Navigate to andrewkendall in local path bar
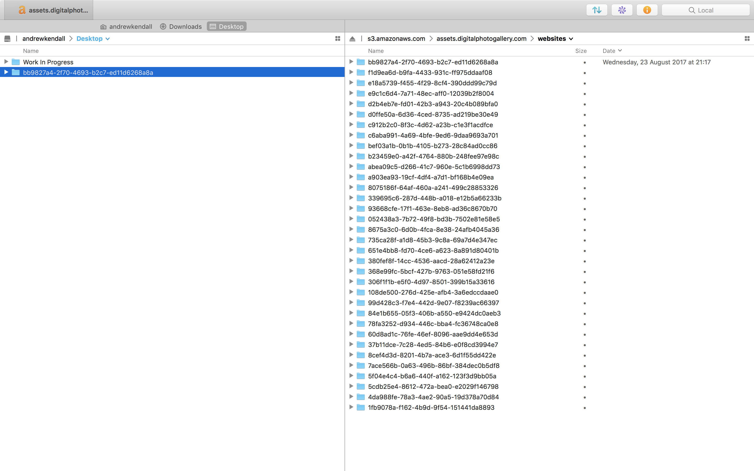This screenshot has width=754, height=471. pos(44,39)
